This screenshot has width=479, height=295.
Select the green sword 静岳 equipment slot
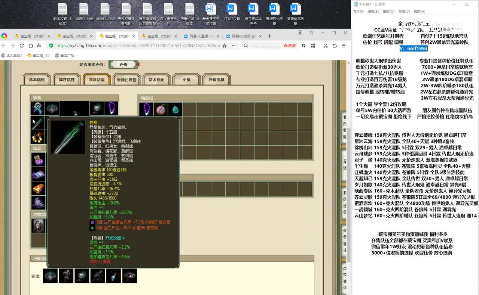38,123
